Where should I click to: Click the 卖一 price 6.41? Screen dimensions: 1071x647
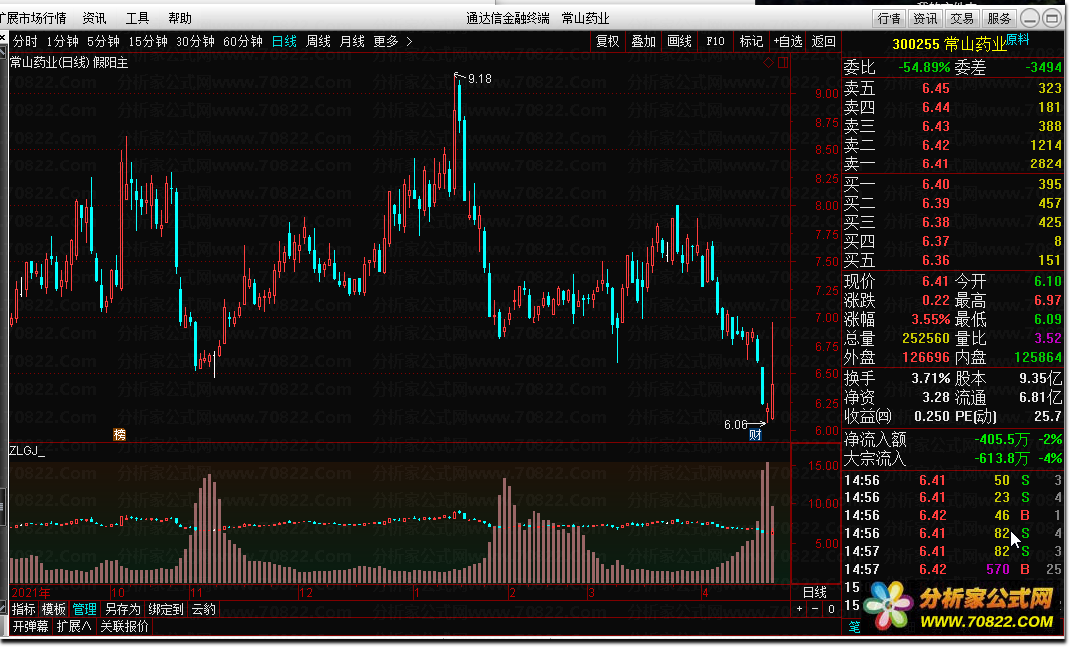(x=935, y=163)
